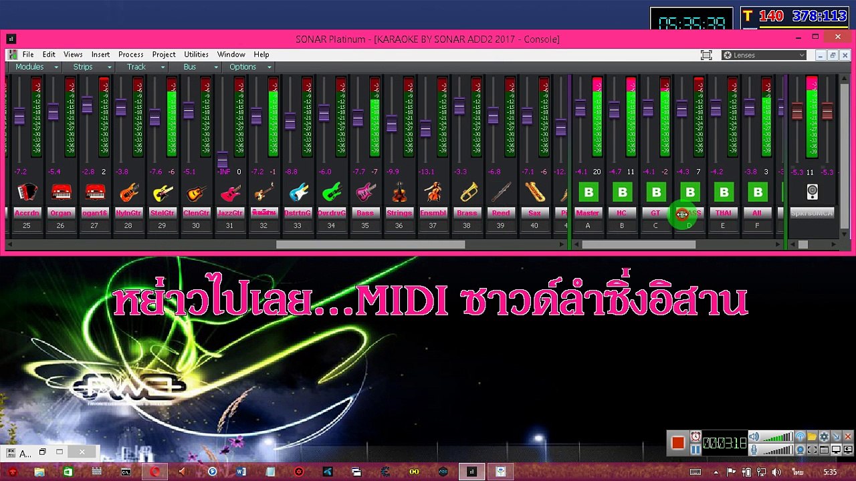Toggle webcam capture in recorder widget
Image resolution: width=856 pixels, height=481 pixels.
pos(800,450)
